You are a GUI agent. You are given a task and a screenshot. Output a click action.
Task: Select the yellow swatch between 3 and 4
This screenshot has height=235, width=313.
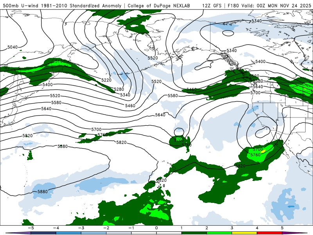coord(245,233)
